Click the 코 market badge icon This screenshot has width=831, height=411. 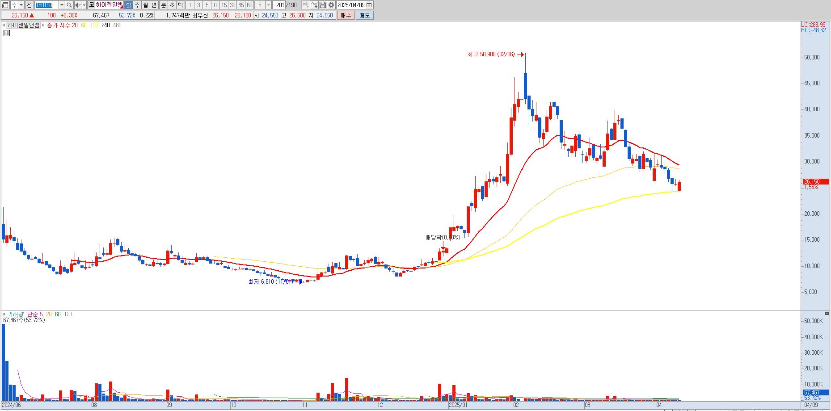pos(91,5)
